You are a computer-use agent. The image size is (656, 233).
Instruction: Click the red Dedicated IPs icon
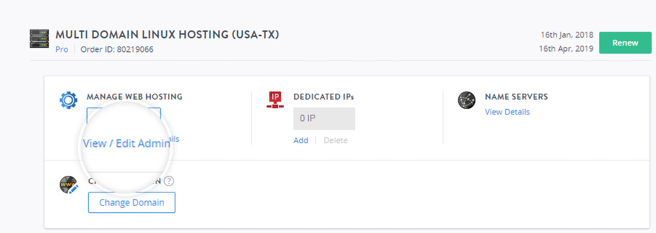tap(275, 100)
